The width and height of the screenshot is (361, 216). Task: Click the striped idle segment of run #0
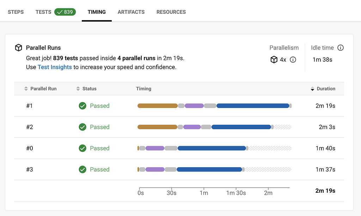click(270, 148)
